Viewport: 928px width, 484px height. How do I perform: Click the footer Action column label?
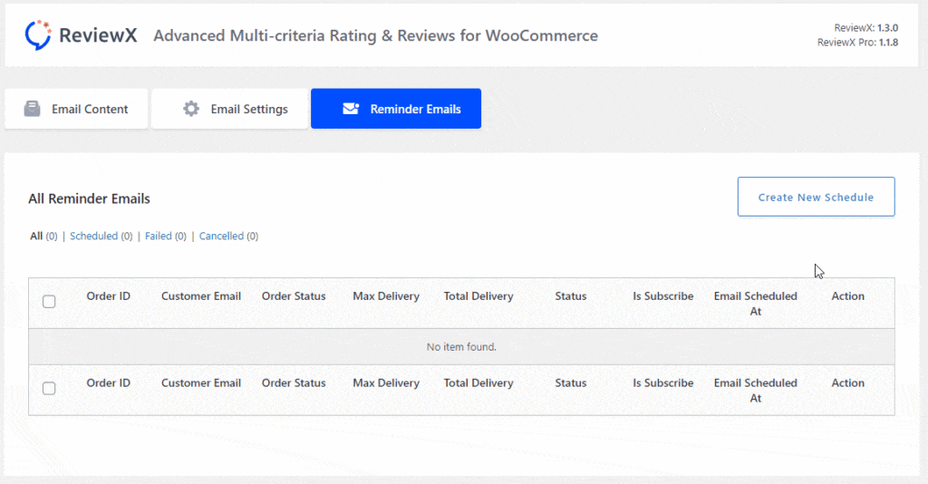[847, 382]
